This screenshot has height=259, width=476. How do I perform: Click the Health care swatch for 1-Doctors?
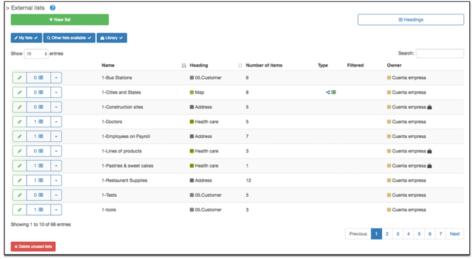192,122
